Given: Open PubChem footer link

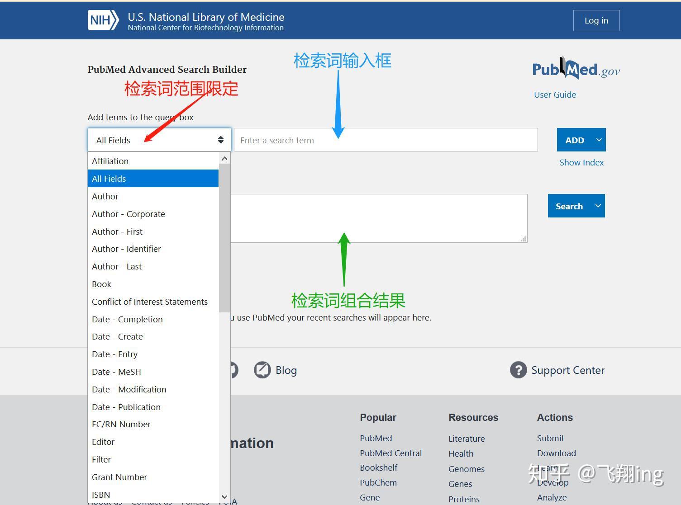Looking at the screenshot, I should tap(378, 482).
